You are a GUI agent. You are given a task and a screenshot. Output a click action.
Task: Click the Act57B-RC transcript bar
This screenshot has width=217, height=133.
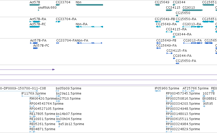click(x=35, y=27)
